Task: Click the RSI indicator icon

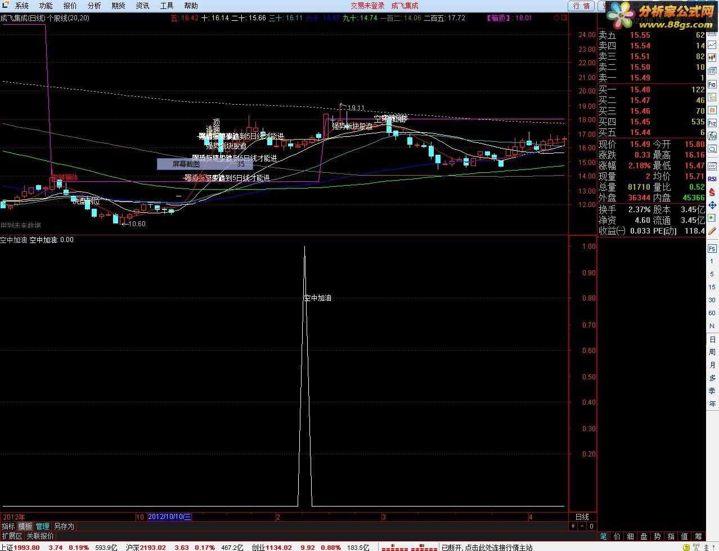Action: click(712, 179)
